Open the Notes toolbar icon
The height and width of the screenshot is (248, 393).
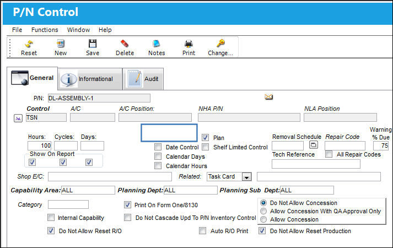[157, 44]
